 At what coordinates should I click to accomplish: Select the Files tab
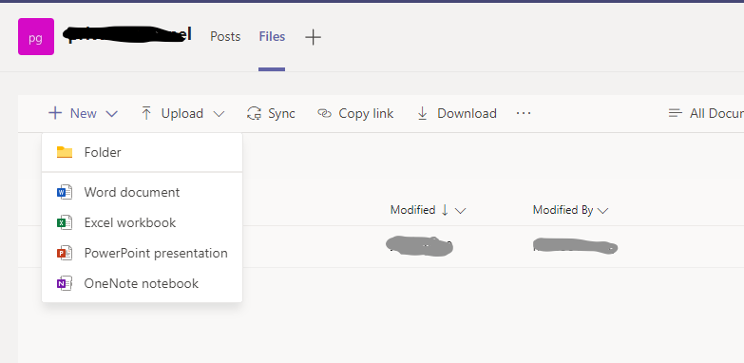pyautogui.click(x=272, y=36)
